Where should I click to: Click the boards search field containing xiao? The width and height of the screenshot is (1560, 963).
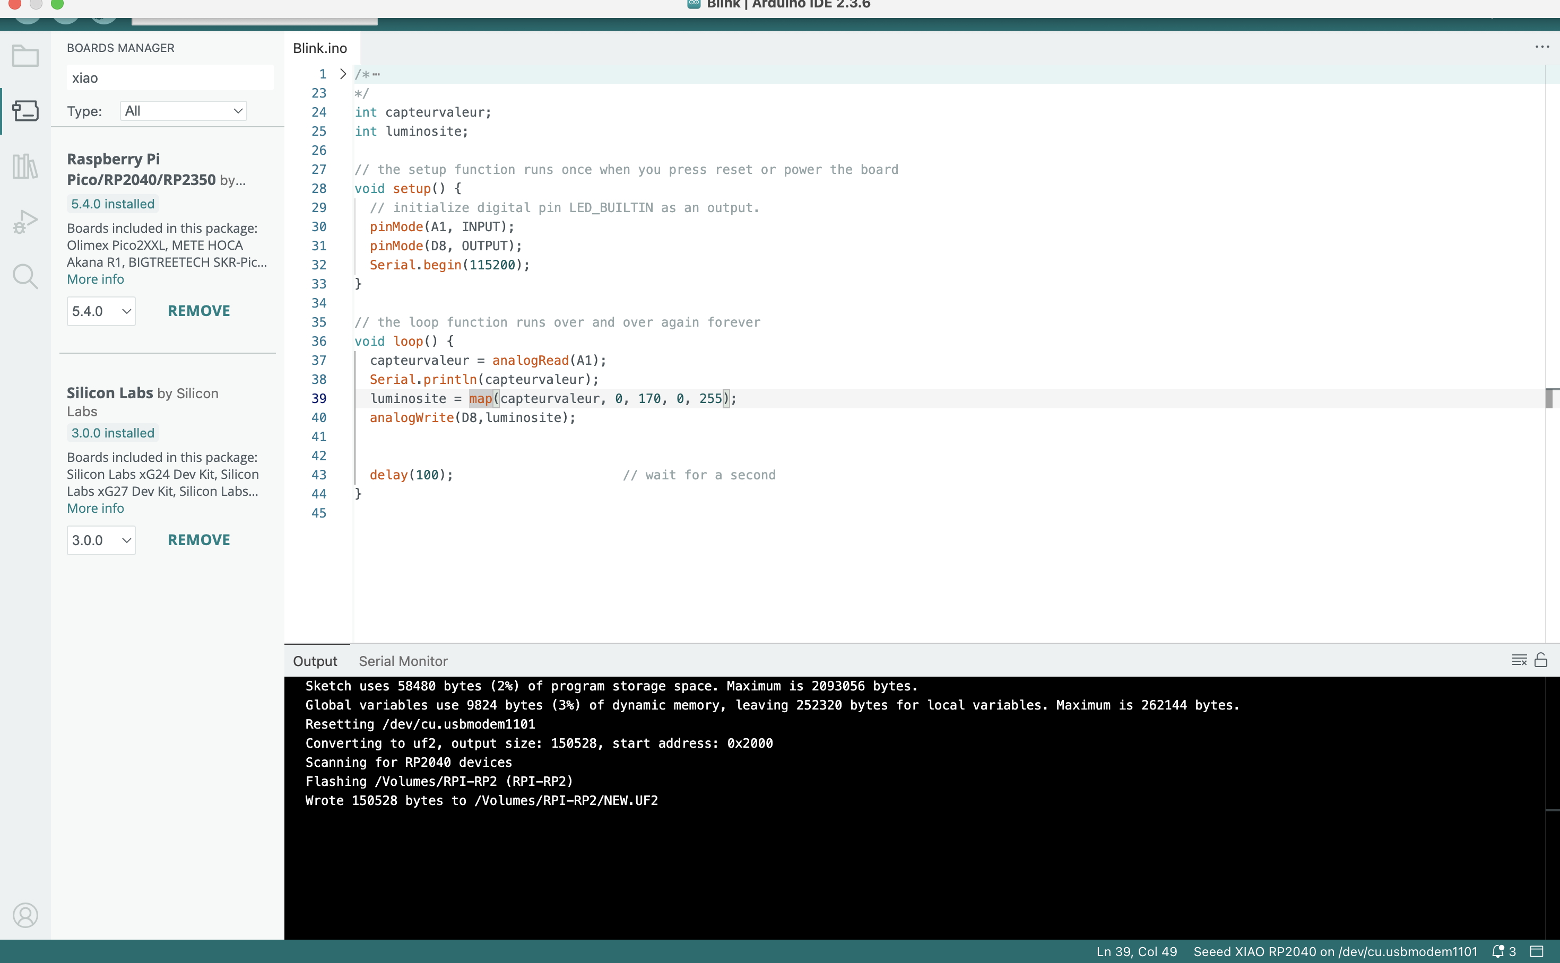pyautogui.click(x=169, y=78)
